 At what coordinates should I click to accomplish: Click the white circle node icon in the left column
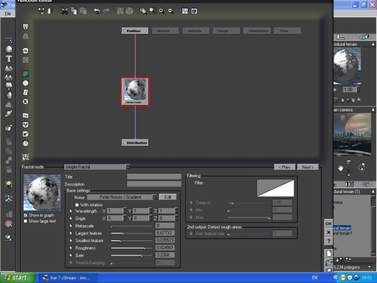coord(26,83)
